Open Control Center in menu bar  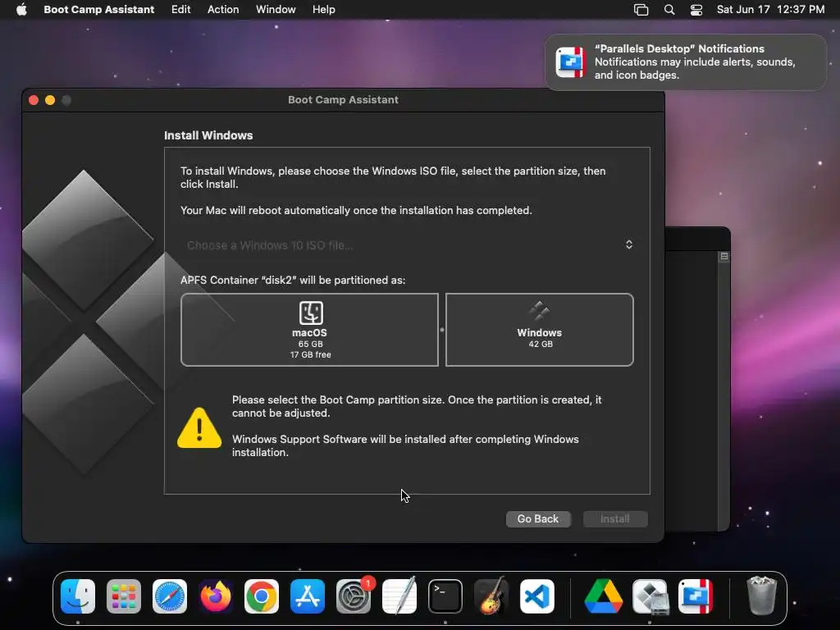click(x=696, y=10)
